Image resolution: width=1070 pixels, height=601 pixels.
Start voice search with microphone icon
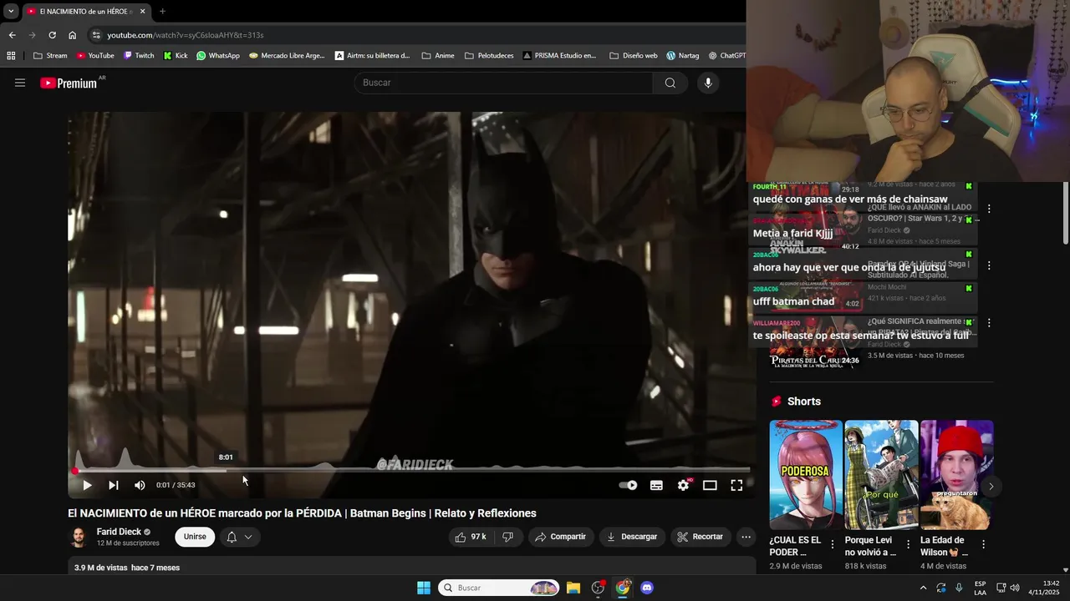(x=708, y=83)
